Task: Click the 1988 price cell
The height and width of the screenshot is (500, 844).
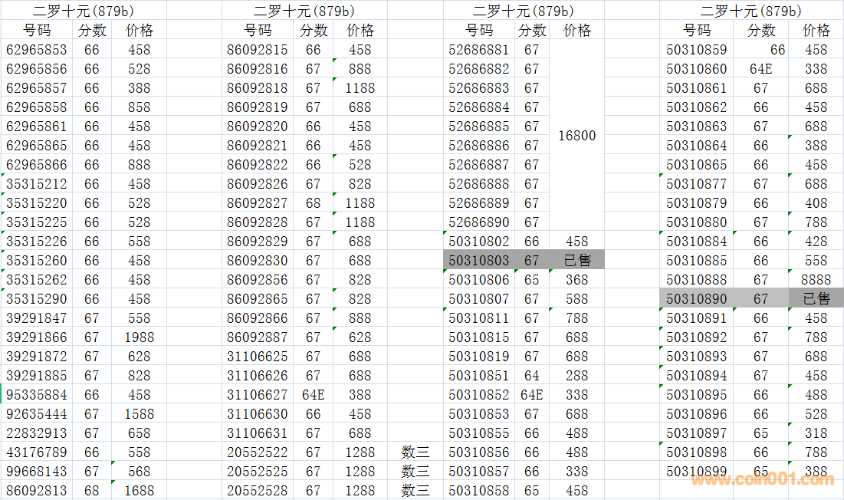Action: 139,337
